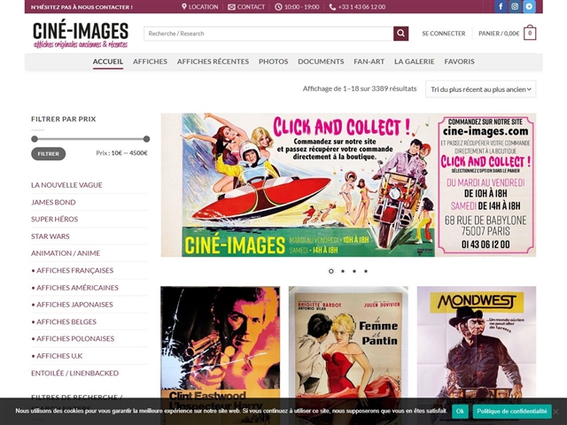Focus the Recherche / Research search field
567x425 pixels.
pyautogui.click(x=268, y=34)
